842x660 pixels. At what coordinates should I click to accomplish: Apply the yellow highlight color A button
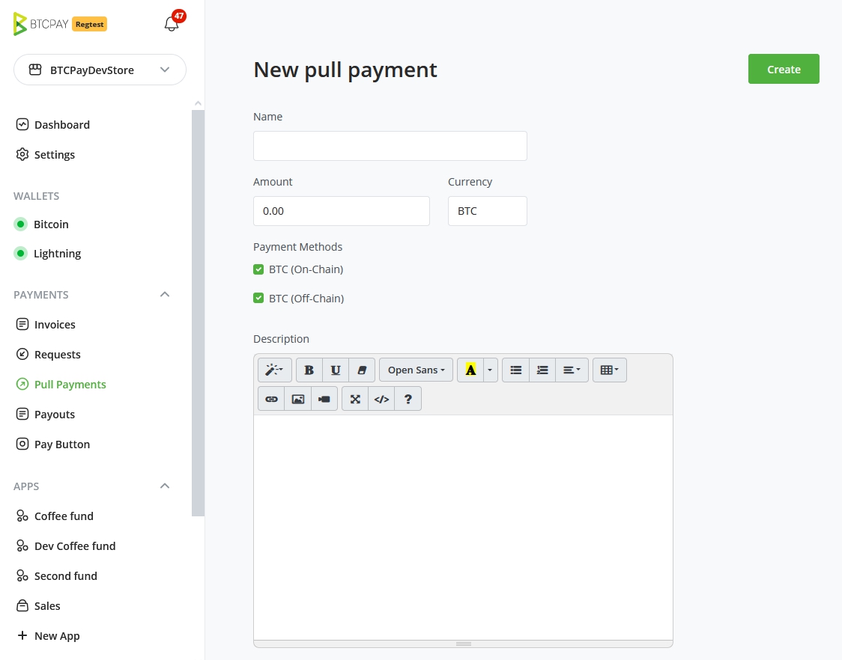coord(470,370)
